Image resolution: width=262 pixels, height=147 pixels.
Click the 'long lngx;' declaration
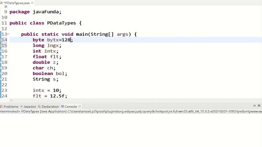coord(47,45)
